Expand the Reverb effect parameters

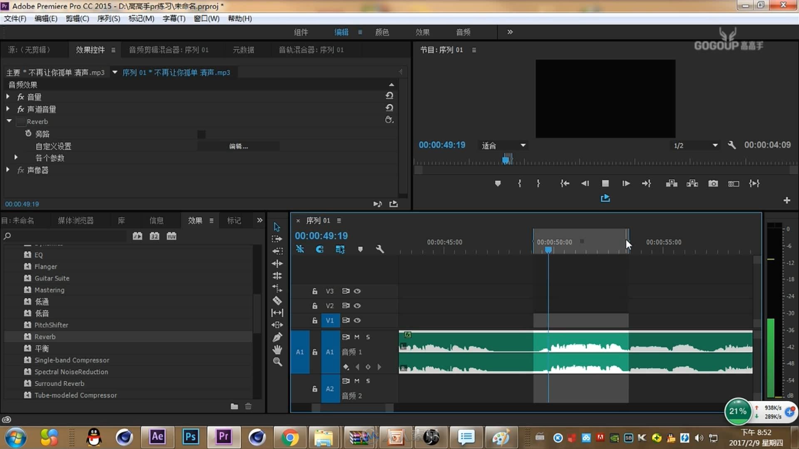(15, 158)
